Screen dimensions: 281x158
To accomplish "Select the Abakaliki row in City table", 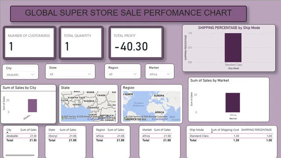I will click(21, 136).
